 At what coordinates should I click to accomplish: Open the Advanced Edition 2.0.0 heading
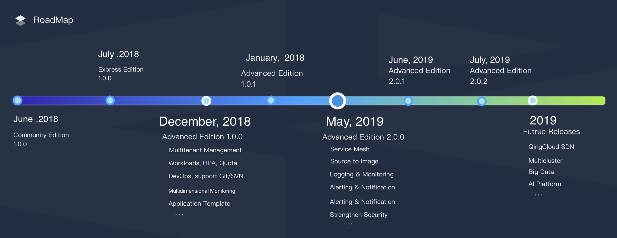(363, 137)
